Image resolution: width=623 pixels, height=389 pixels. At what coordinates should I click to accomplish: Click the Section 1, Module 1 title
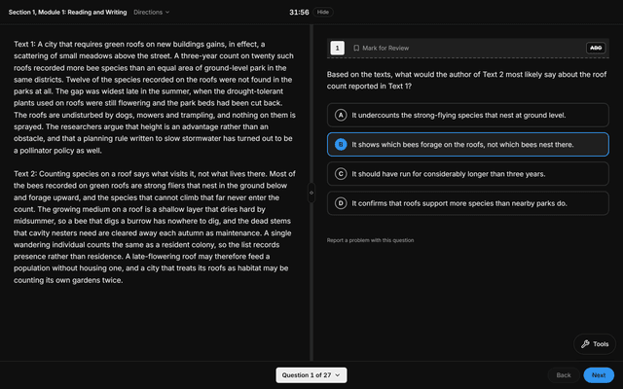(67, 13)
